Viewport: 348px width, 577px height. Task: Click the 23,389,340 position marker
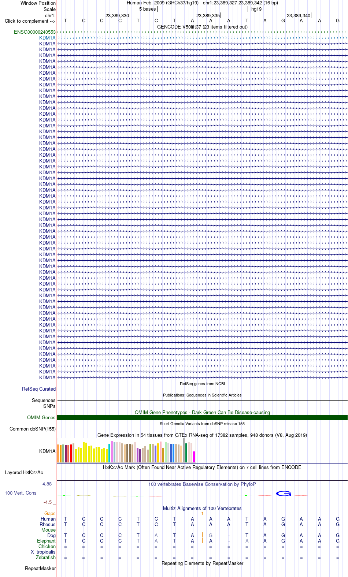click(299, 15)
